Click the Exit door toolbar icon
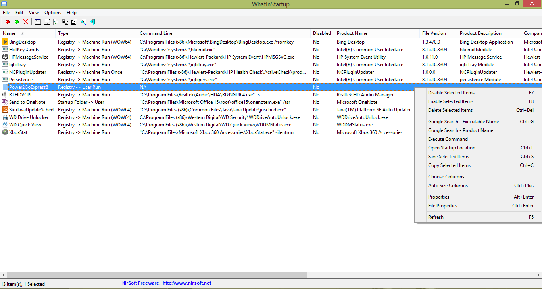The height and width of the screenshot is (289, 542). click(93, 22)
